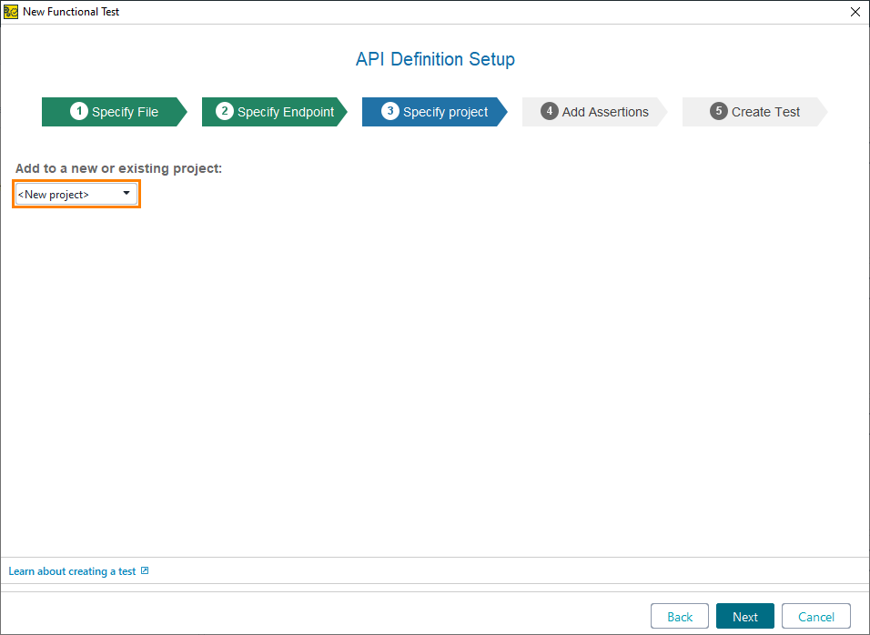The width and height of the screenshot is (870, 635).
Task: Click the step 4 number circle
Action: [x=549, y=111]
